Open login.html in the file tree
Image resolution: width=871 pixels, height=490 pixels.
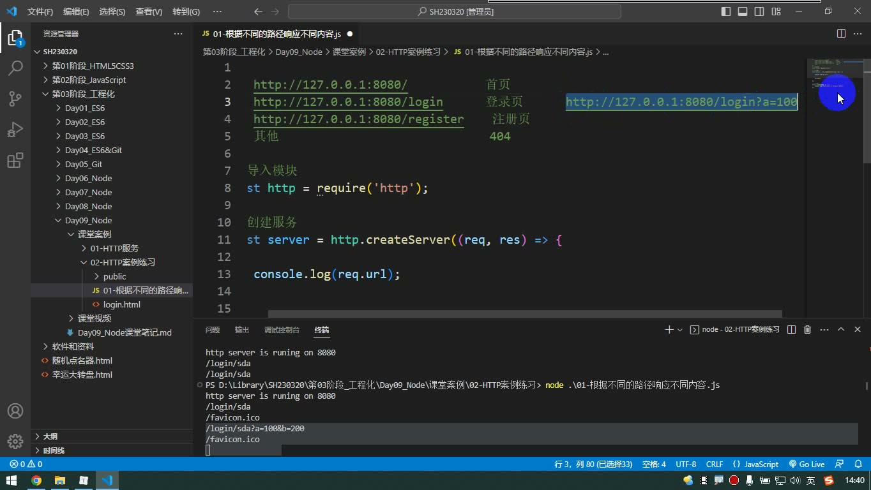(121, 304)
